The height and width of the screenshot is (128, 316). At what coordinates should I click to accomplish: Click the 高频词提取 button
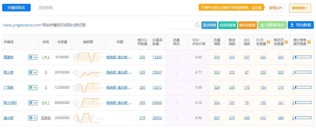tap(228, 25)
